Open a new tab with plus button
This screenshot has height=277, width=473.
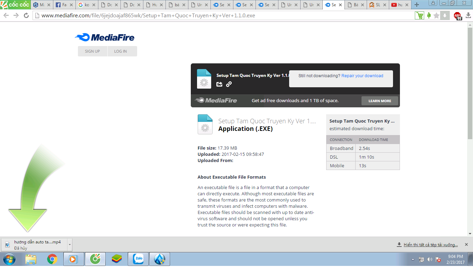pyautogui.click(x=417, y=5)
